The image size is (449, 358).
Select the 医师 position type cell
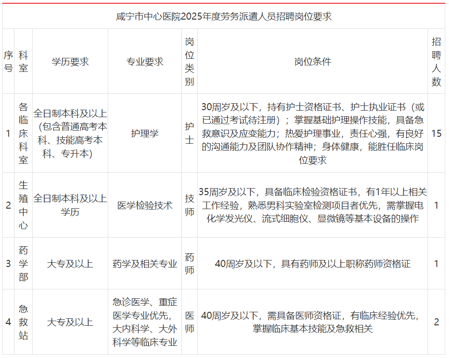189,322
